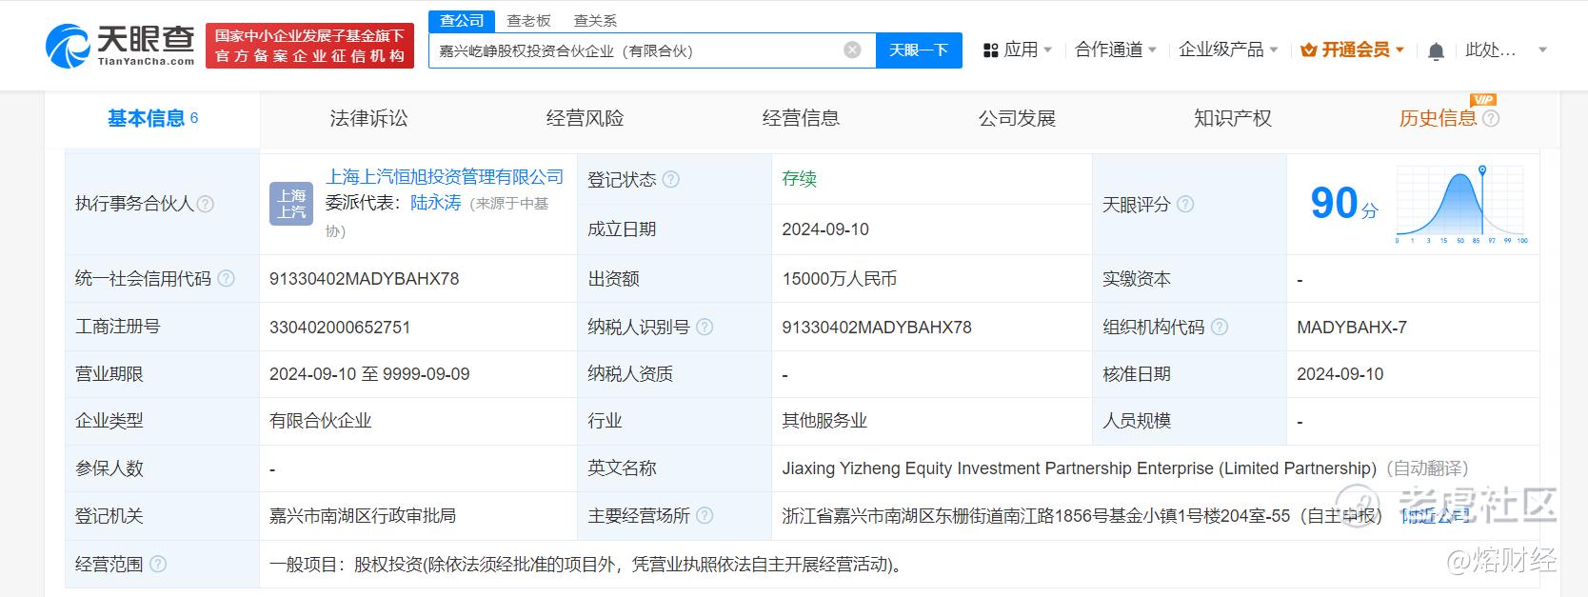Select the 历史信息 VIP tab

pos(1438,118)
